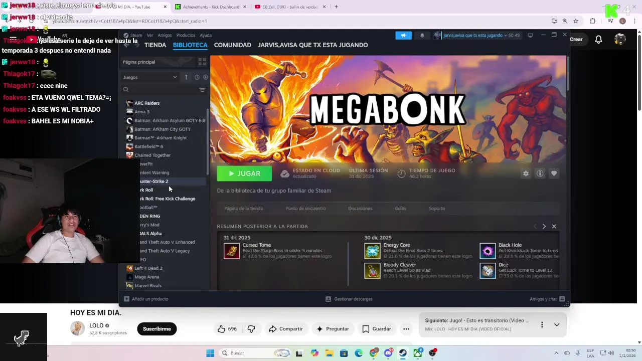Toggle ready-to-play filter icon in library

coord(205,77)
